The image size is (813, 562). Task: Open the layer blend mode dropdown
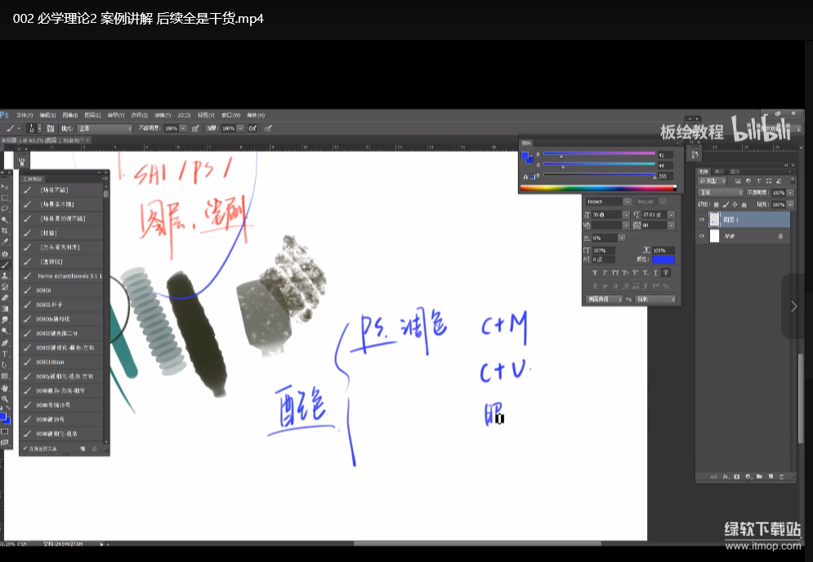tap(721, 192)
